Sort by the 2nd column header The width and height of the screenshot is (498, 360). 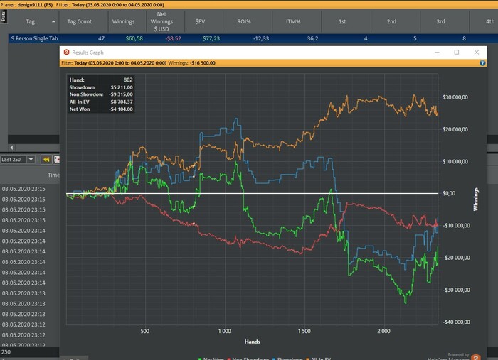coord(391,21)
